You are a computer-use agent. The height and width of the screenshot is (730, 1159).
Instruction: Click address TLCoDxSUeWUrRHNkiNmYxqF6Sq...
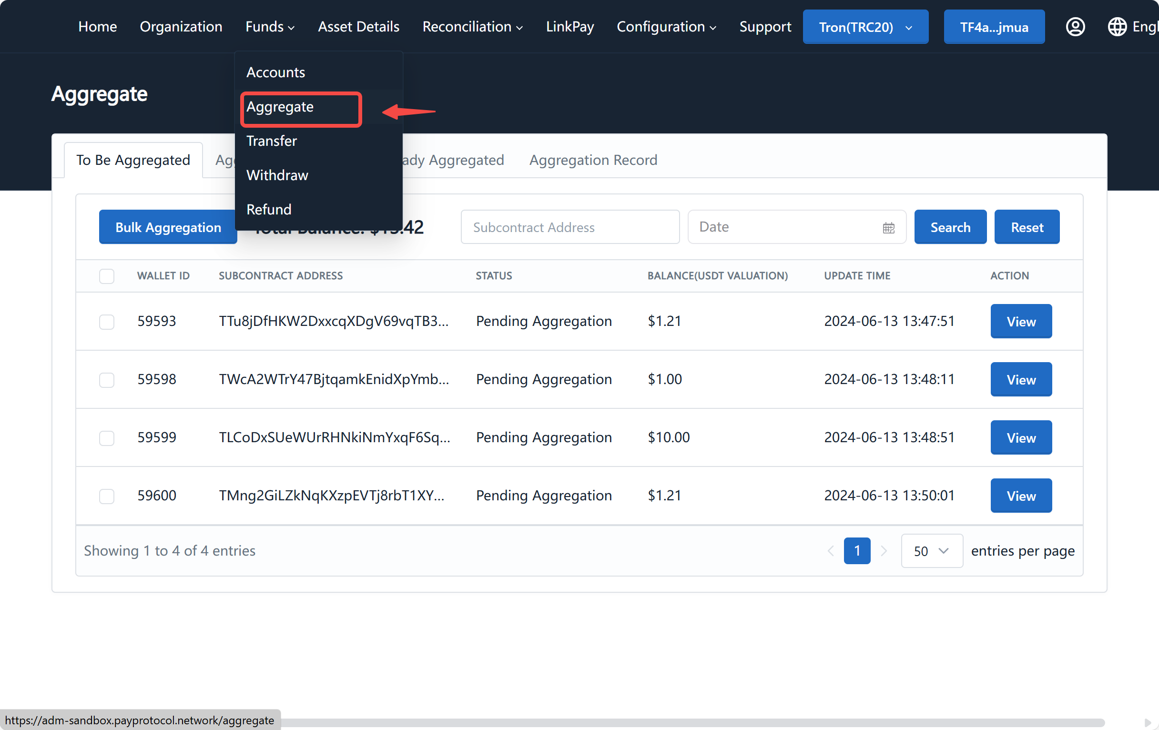pyautogui.click(x=335, y=437)
